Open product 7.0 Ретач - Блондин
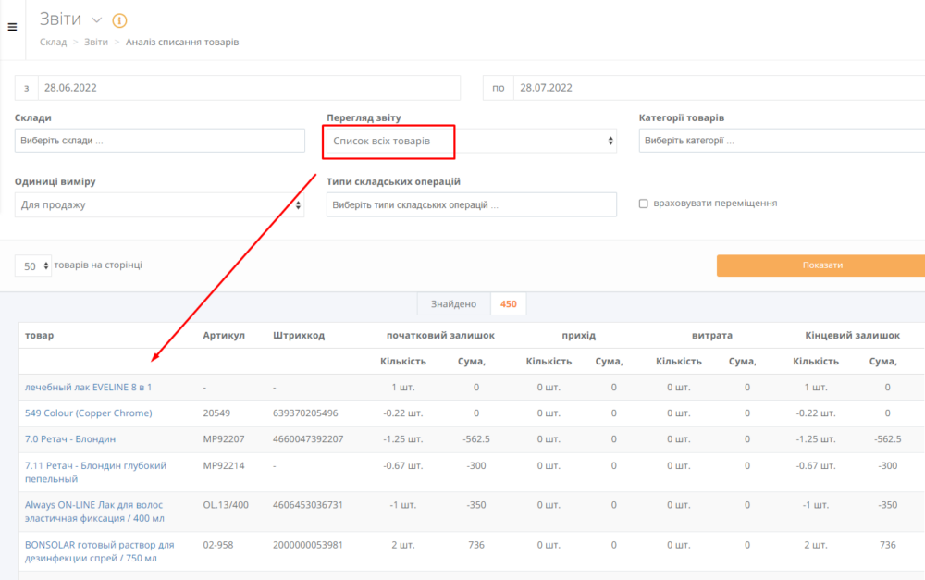 [70, 438]
